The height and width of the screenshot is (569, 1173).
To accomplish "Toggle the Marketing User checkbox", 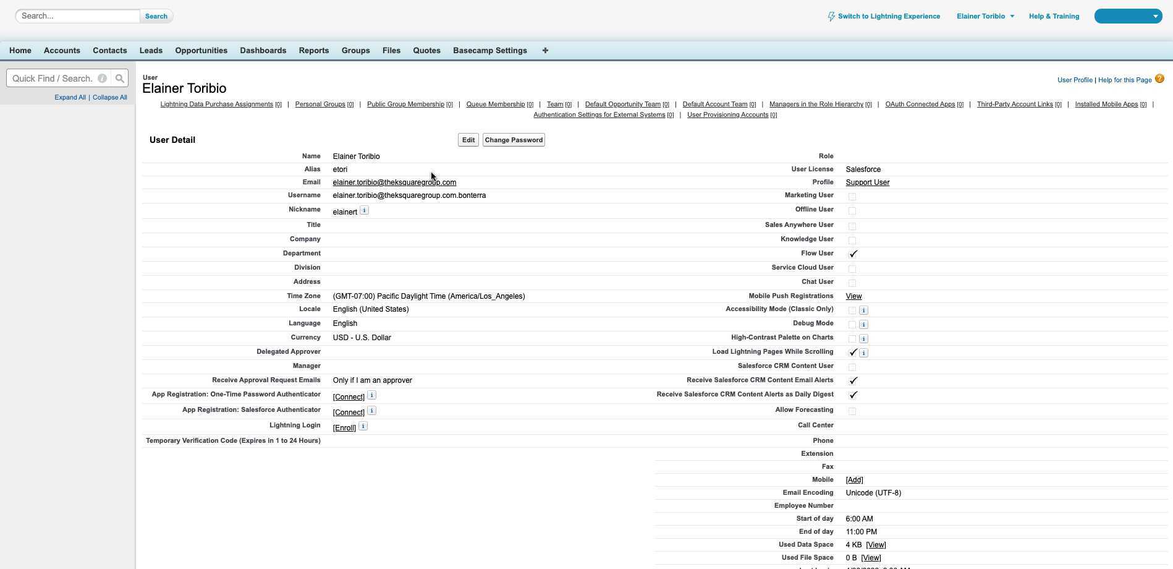I will point(852,197).
